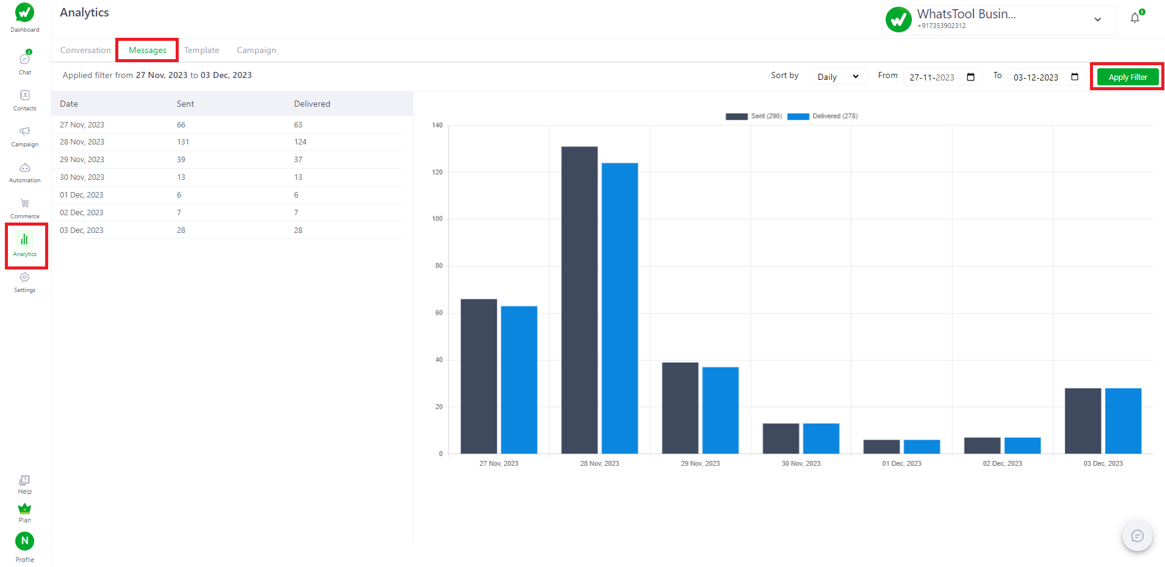Switch to the Template tab
The image size is (1165, 567).
(x=202, y=50)
